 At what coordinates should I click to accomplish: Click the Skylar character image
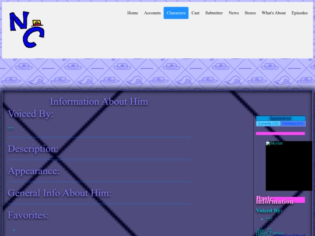pos(289,165)
